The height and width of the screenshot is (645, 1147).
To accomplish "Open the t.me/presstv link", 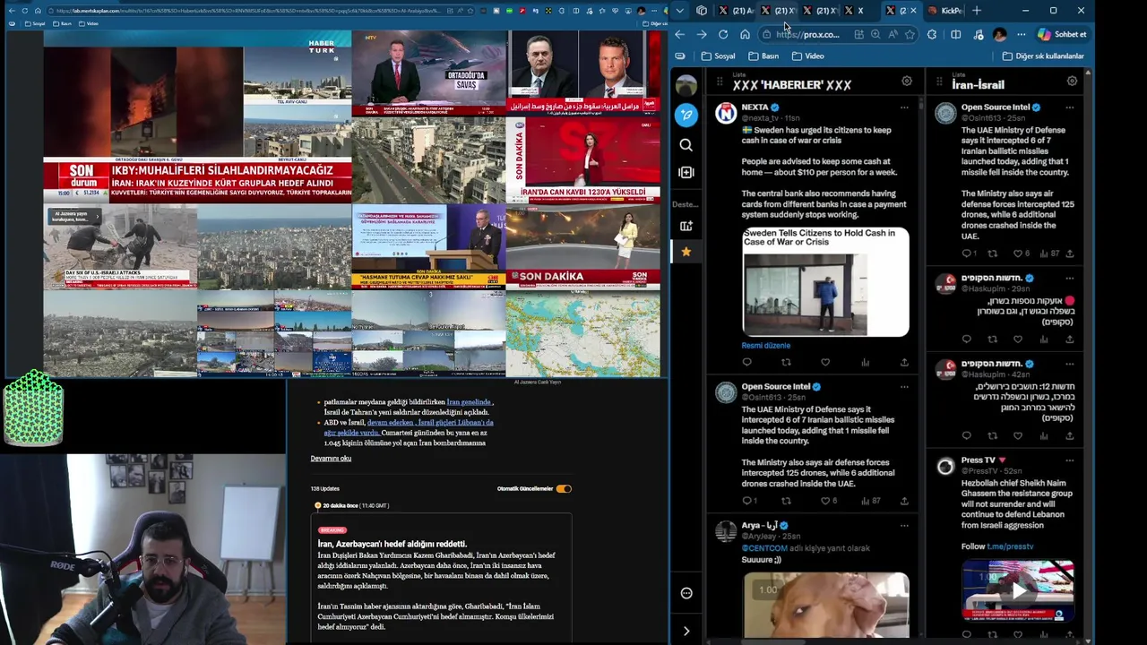I will pyautogui.click(x=1010, y=546).
